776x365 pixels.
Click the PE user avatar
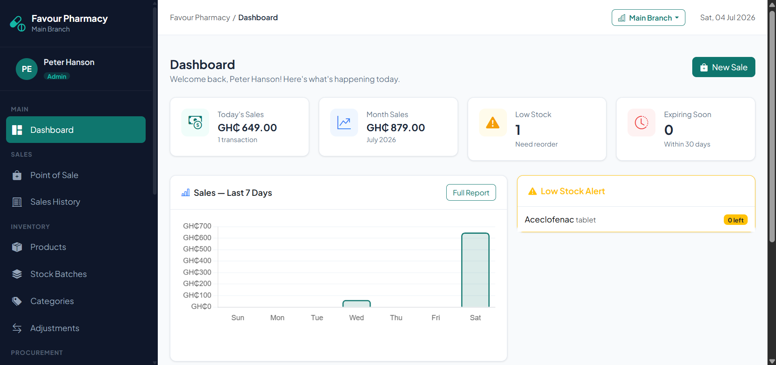pyautogui.click(x=27, y=69)
